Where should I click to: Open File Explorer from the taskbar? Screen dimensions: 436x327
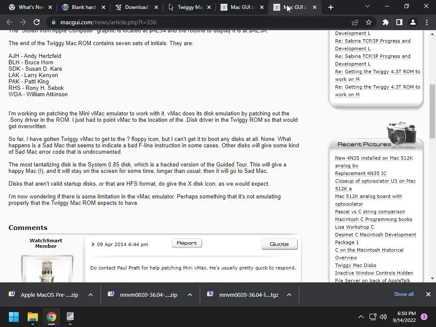pyautogui.click(x=32, y=317)
